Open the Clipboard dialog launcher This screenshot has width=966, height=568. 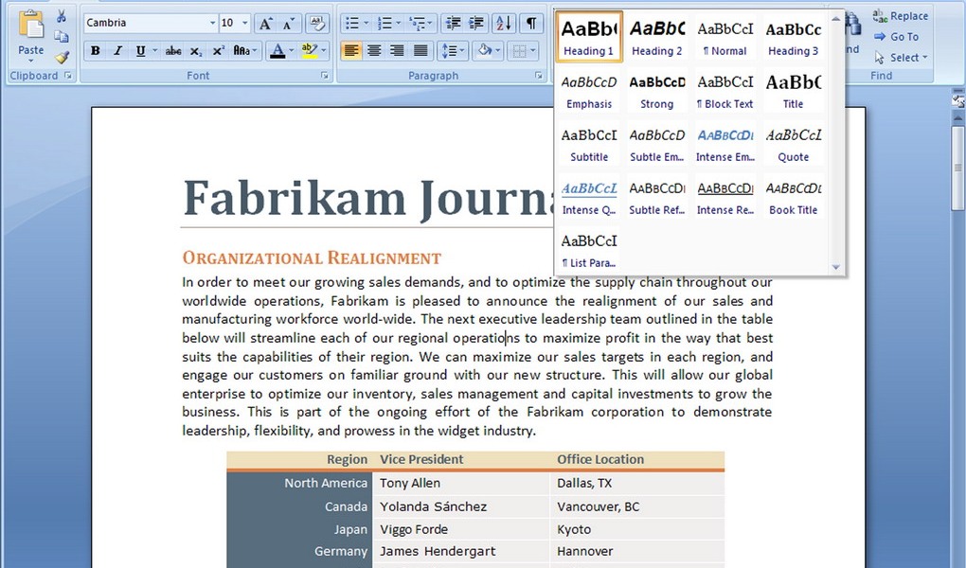coord(68,76)
